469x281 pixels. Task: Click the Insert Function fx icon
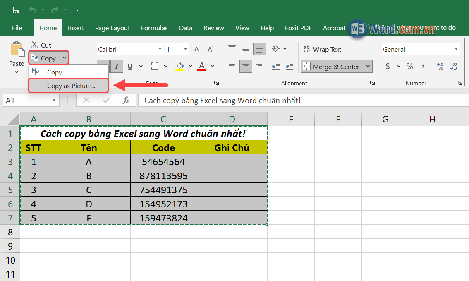click(x=126, y=100)
